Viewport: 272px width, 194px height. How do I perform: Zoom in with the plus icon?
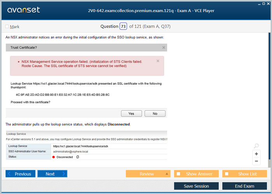point(256,154)
